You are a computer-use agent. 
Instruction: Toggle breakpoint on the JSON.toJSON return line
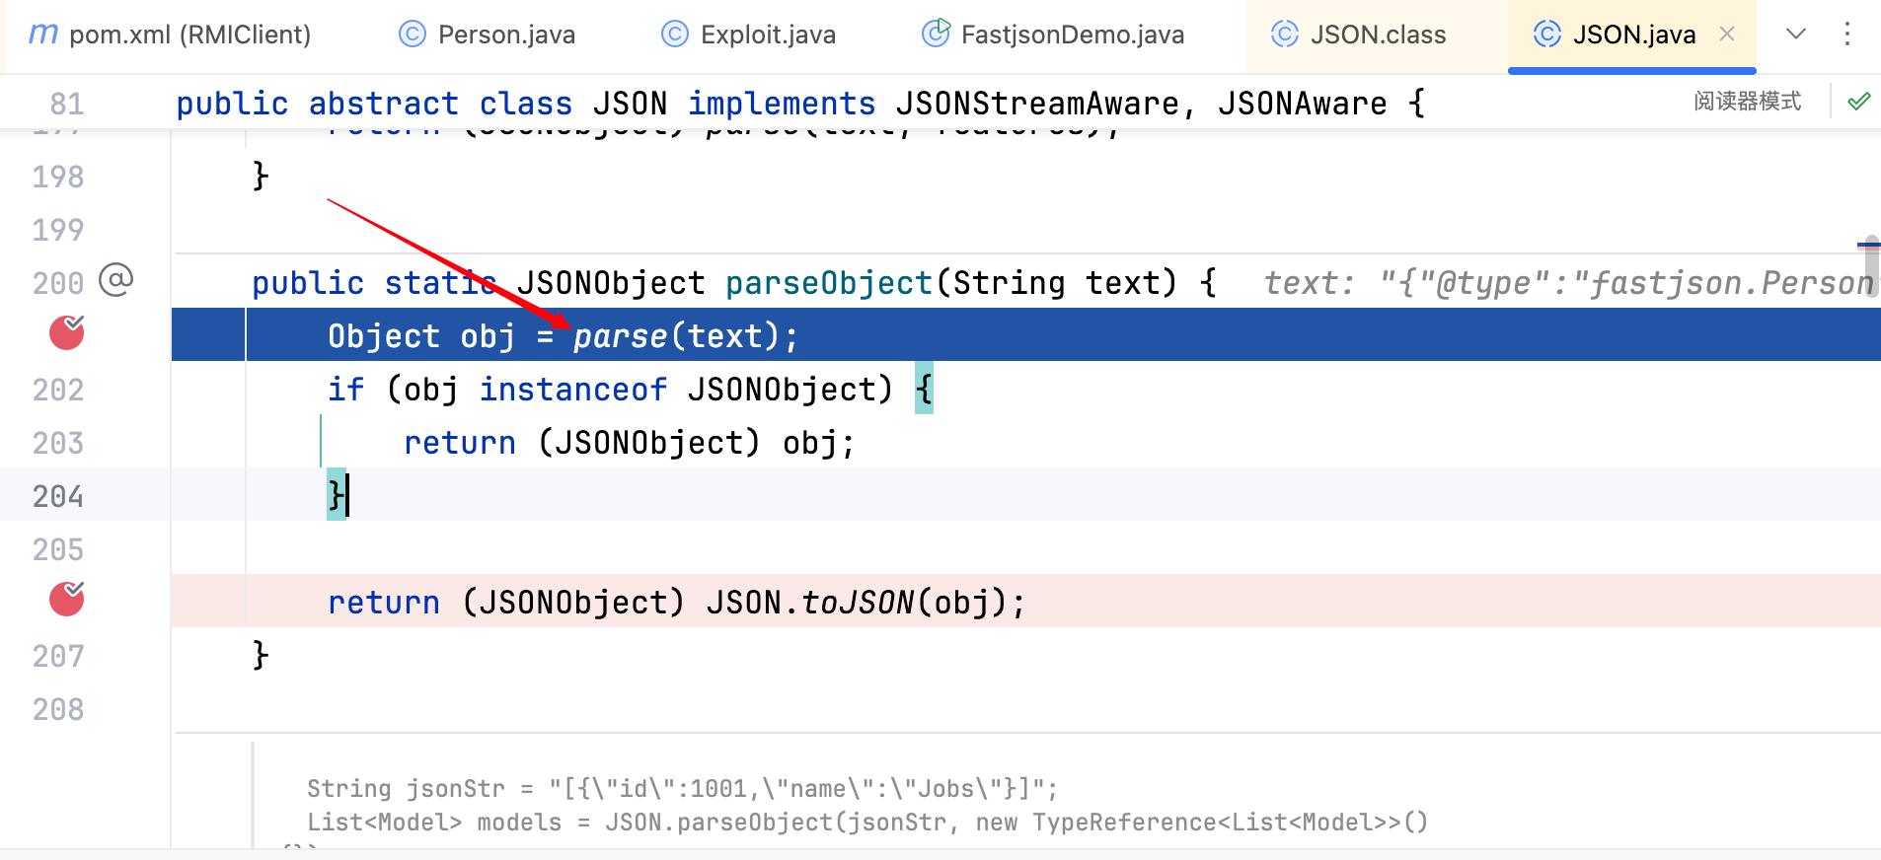[x=67, y=599]
